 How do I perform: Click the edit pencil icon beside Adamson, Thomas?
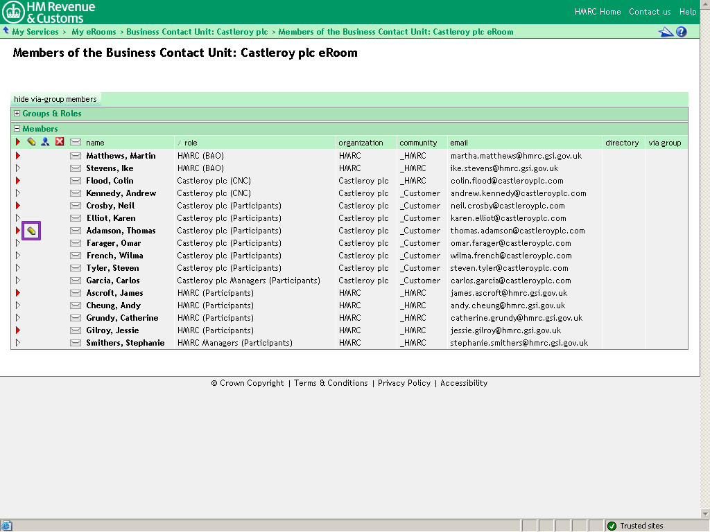click(32, 231)
